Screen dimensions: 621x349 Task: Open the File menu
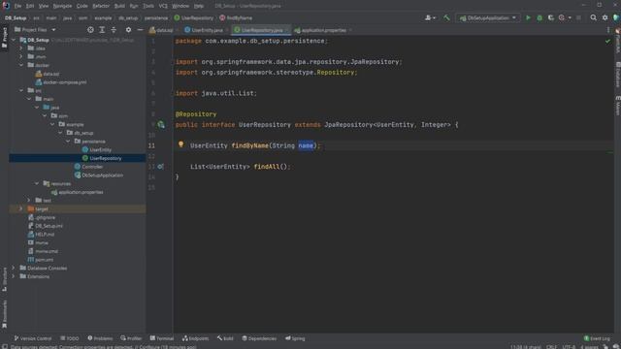[17, 6]
